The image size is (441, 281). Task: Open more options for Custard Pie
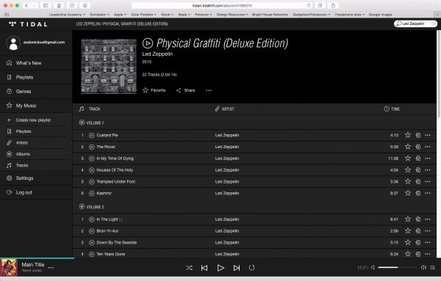point(428,135)
